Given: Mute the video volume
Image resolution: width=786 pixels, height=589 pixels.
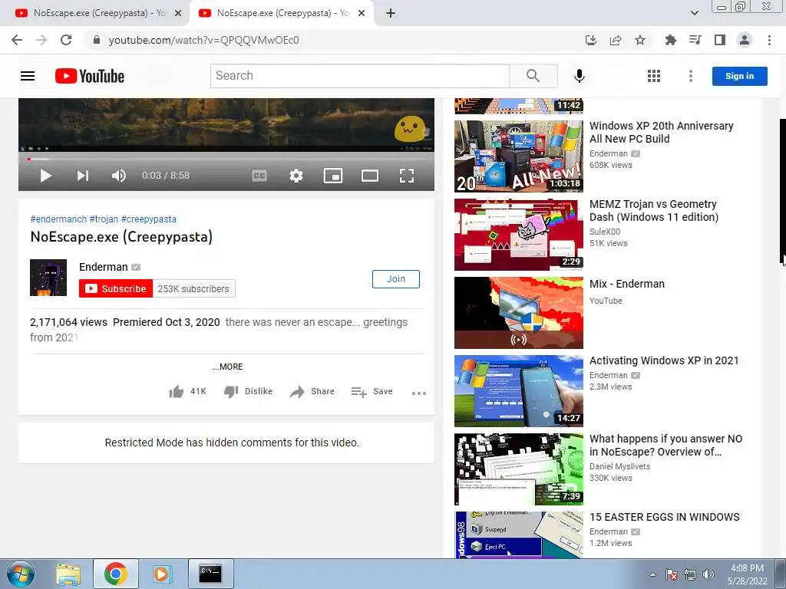Looking at the screenshot, I should [x=119, y=176].
